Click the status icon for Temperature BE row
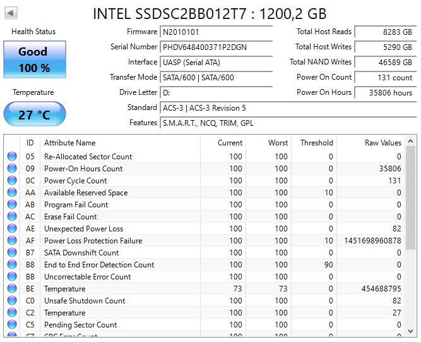The image size is (421, 342). pos(12,288)
